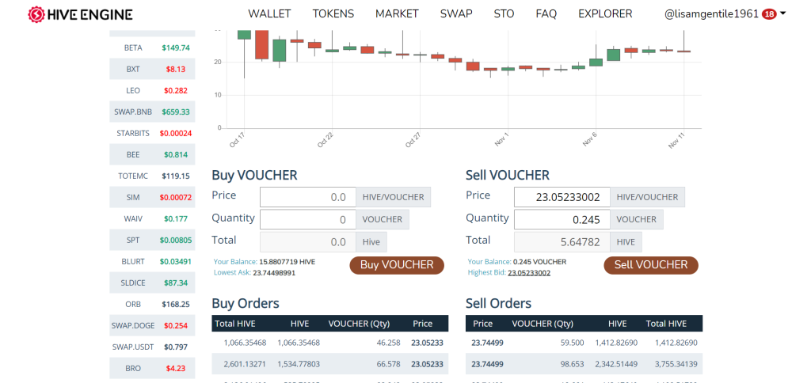Click sell order with quantity 59.500

(584, 342)
